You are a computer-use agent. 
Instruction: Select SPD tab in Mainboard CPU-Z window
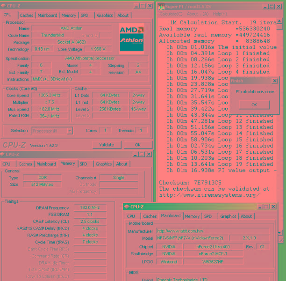208,216
